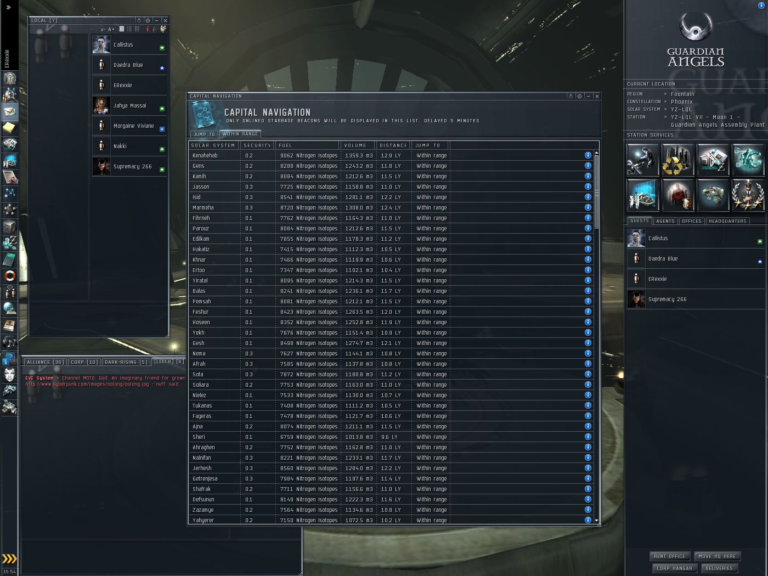Open the ship hangar asteroid-like service icon
This screenshot has width=768, height=576.
[713, 195]
